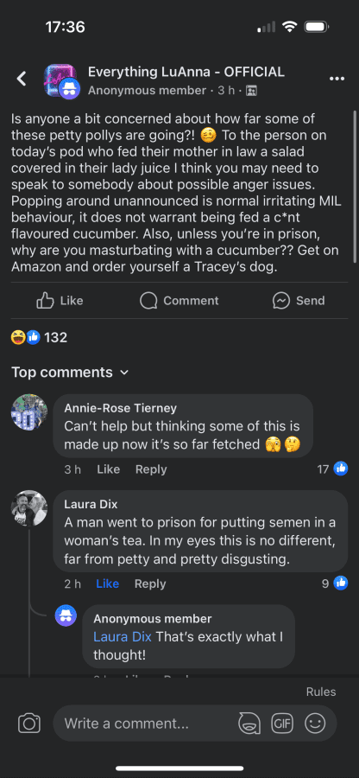Screen dimensions: 359x778
Task: Toggle Like on Laura Dix's comment
Action: [x=108, y=584]
